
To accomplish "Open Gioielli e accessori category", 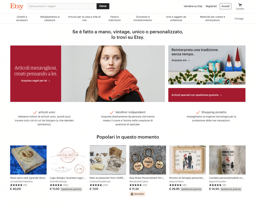I will coord(22,18).
